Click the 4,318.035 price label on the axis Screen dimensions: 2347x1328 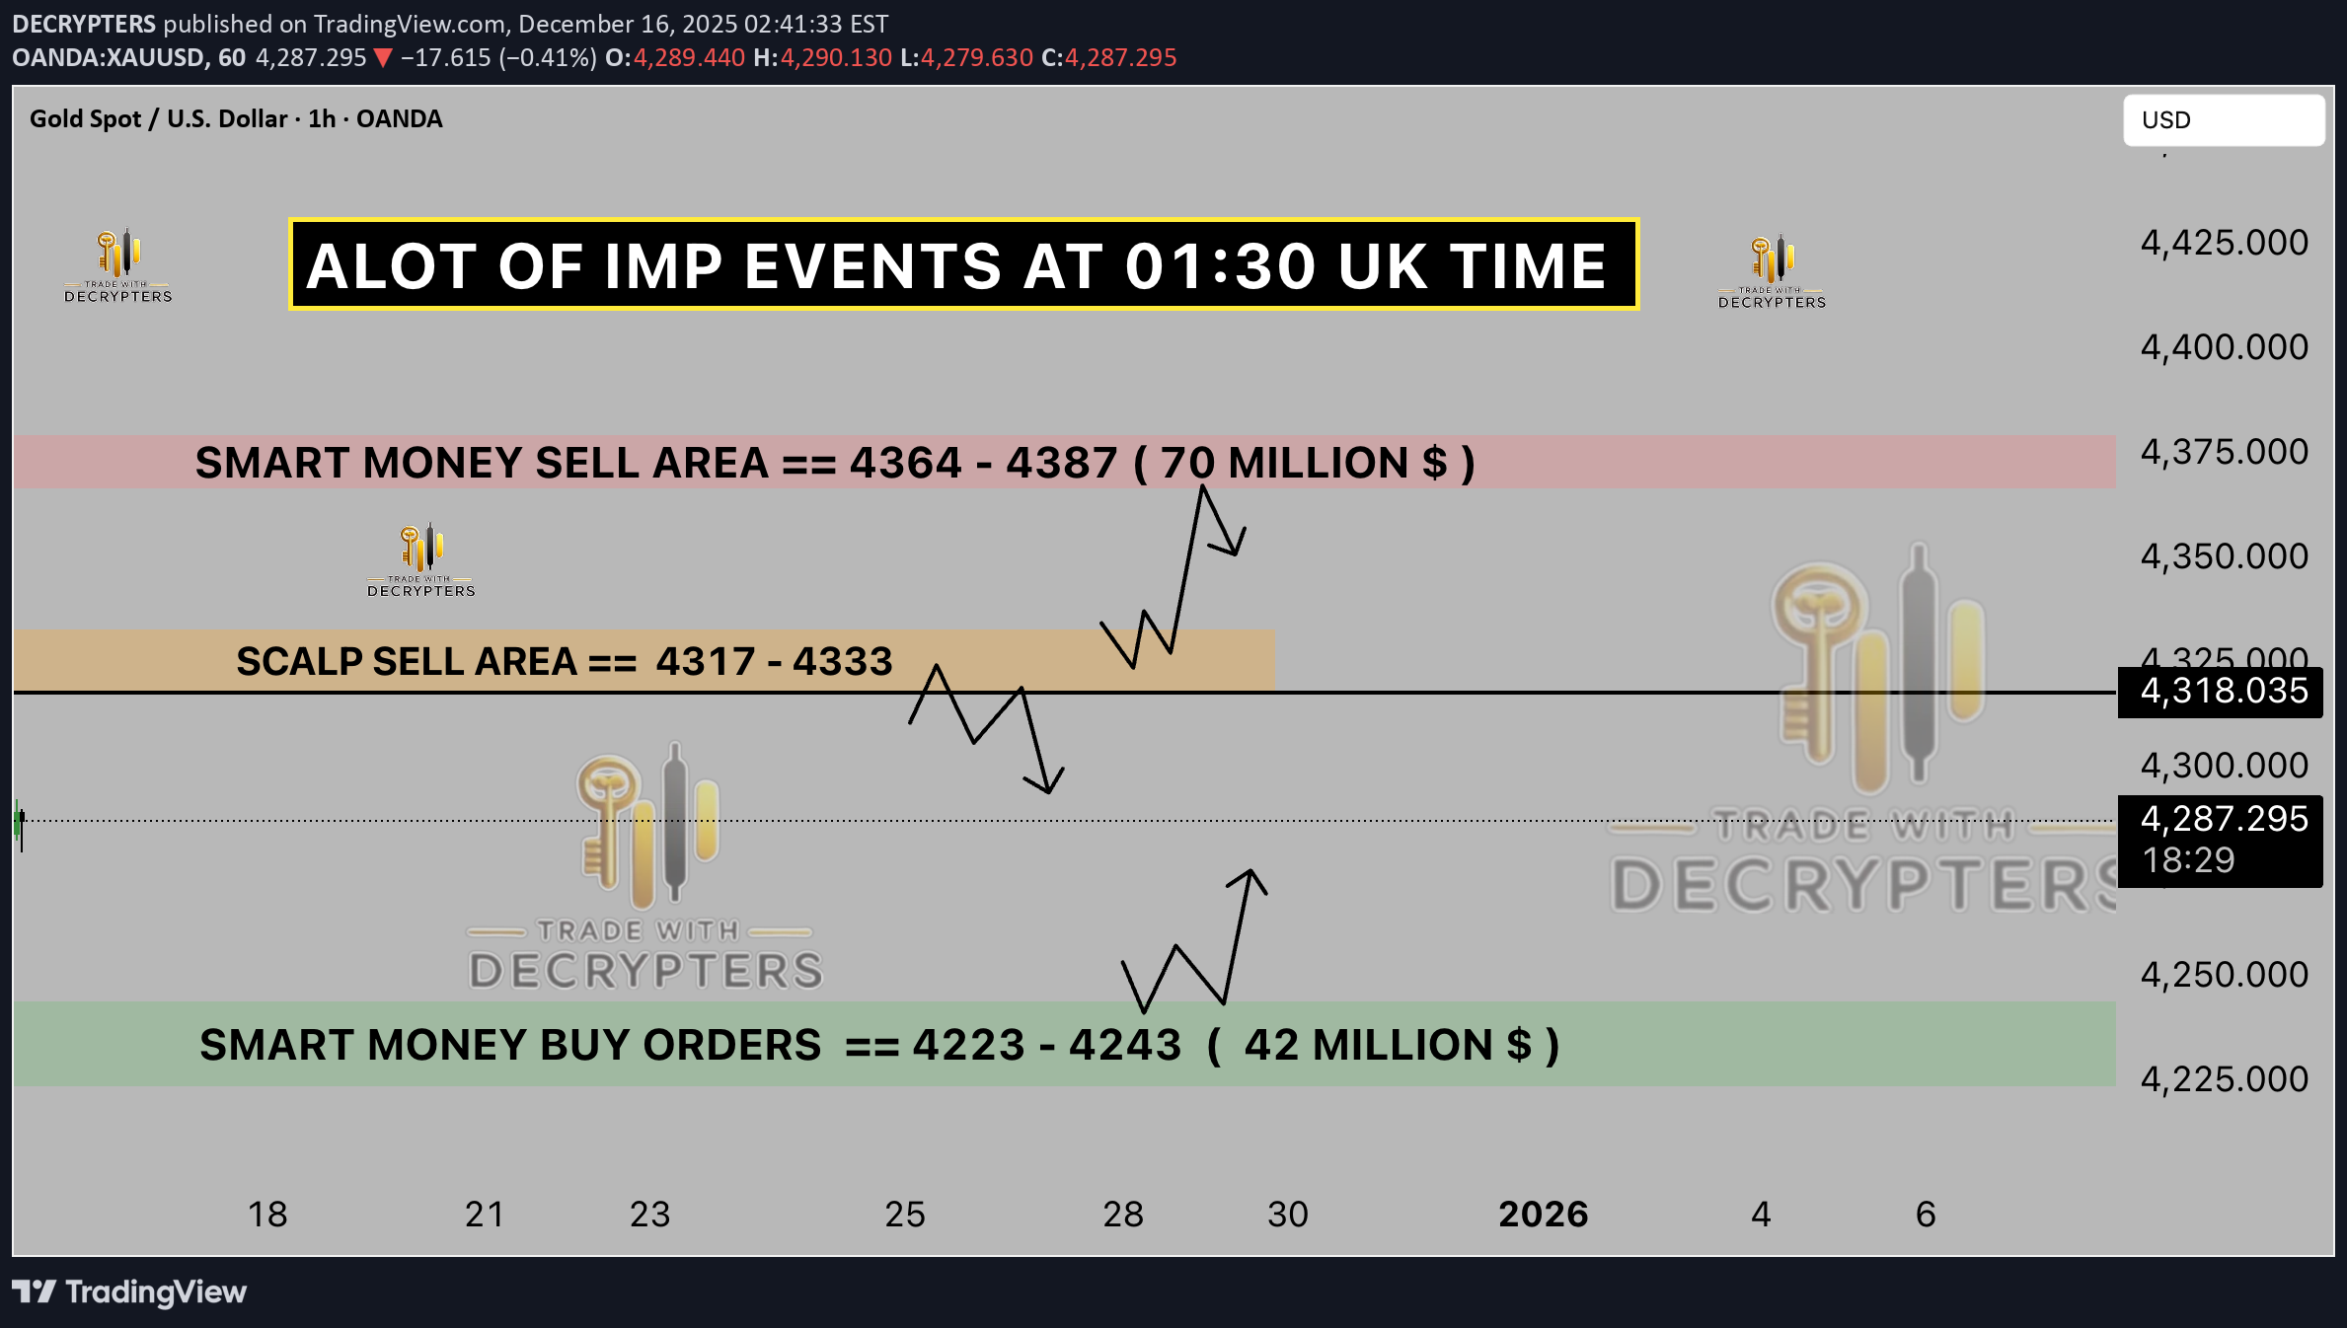pos(2221,692)
